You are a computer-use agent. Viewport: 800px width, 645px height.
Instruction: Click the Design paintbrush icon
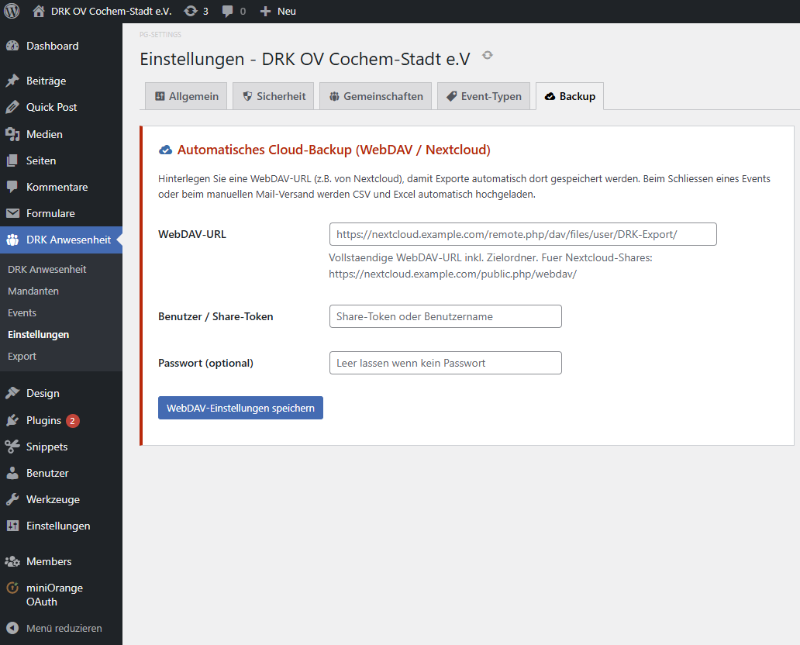coord(12,393)
